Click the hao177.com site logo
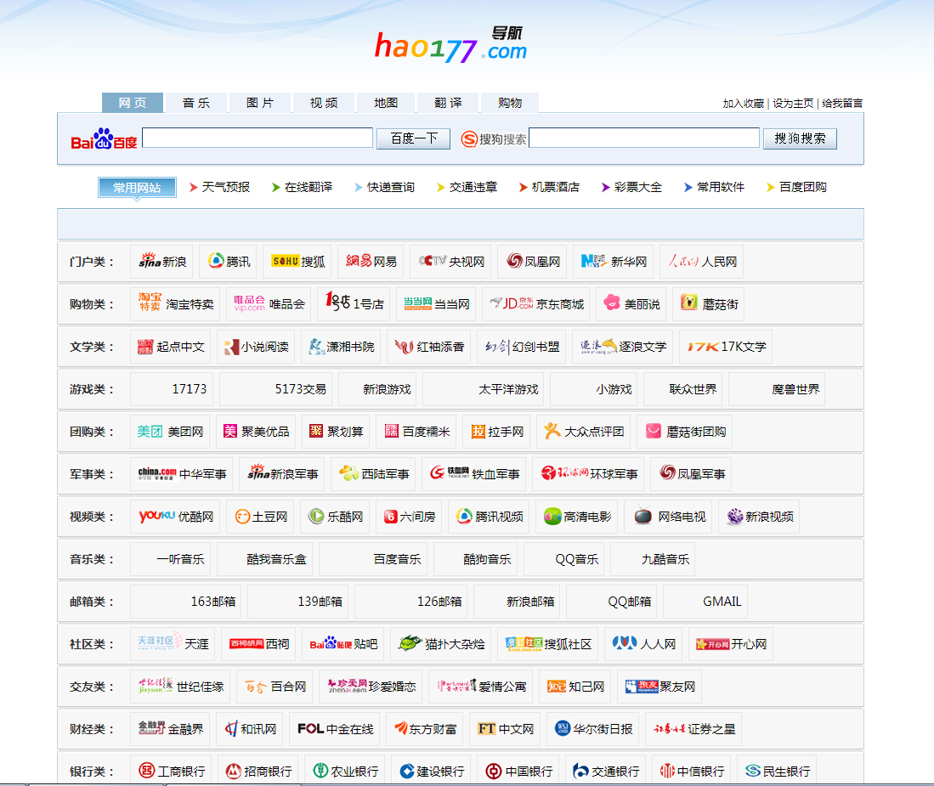Image resolution: width=934 pixels, height=786 pixels. (x=451, y=45)
